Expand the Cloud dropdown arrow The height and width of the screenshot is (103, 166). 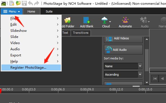click(x=110, y=21)
